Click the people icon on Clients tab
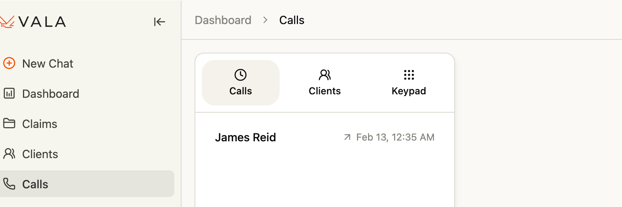This screenshot has width=622, height=207. [x=324, y=75]
